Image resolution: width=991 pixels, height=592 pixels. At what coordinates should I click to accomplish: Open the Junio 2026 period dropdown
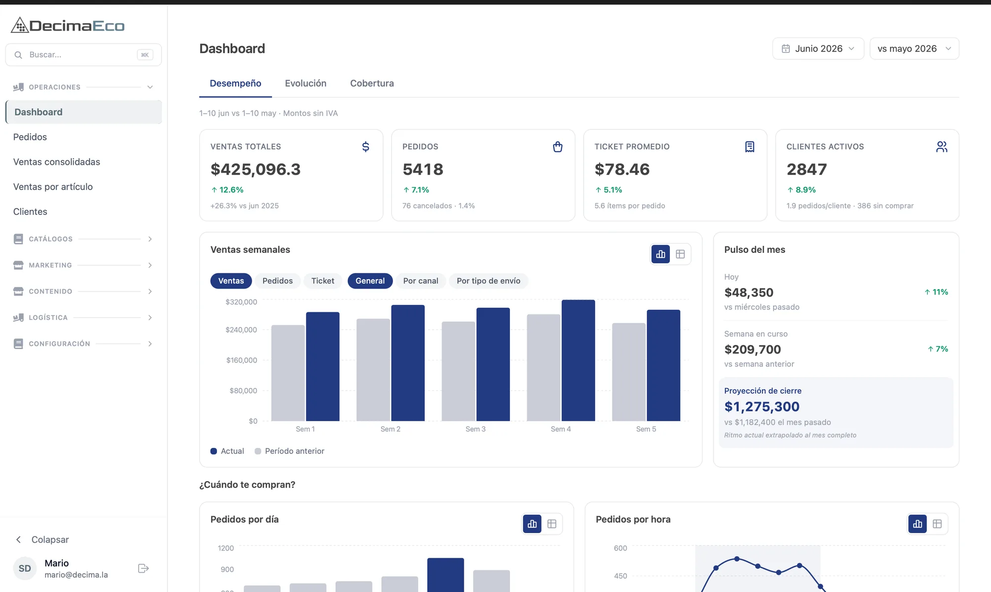[x=818, y=49]
